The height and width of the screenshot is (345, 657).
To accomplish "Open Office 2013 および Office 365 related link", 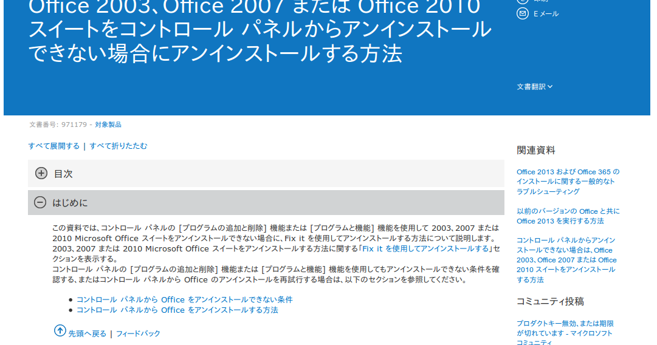I will click(x=568, y=182).
